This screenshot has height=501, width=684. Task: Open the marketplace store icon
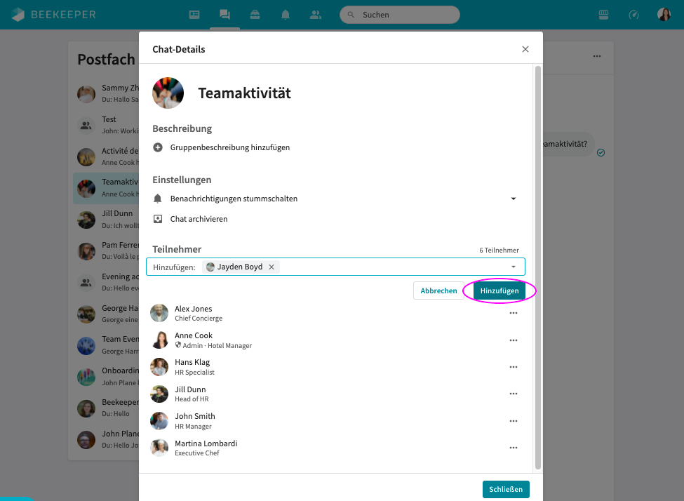[x=604, y=15]
